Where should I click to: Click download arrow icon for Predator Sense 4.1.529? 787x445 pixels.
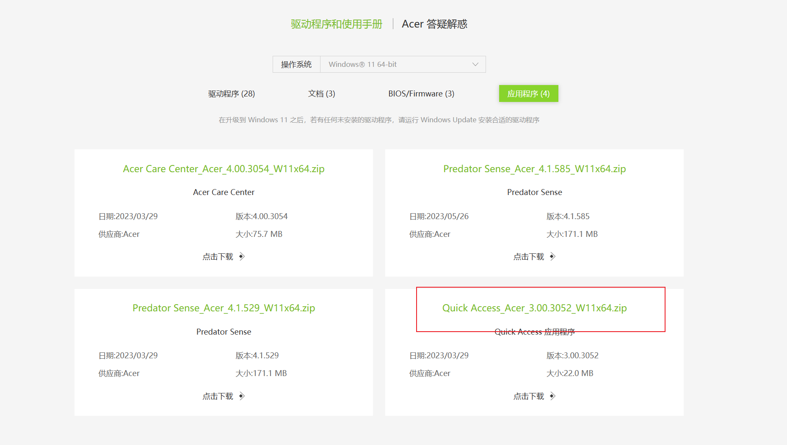pyautogui.click(x=242, y=396)
